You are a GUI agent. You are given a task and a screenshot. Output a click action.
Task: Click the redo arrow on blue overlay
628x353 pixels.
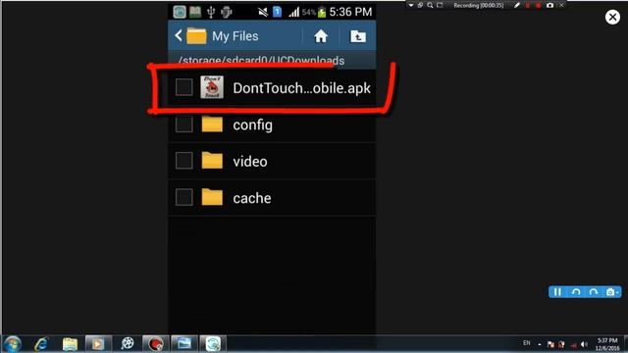coord(593,292)
